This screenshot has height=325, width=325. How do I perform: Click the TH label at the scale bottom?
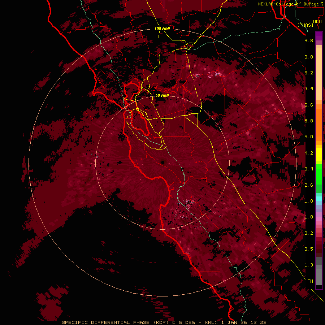(310, 281)
